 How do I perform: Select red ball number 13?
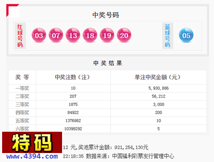pyautogui.click(x=73, y=35)
